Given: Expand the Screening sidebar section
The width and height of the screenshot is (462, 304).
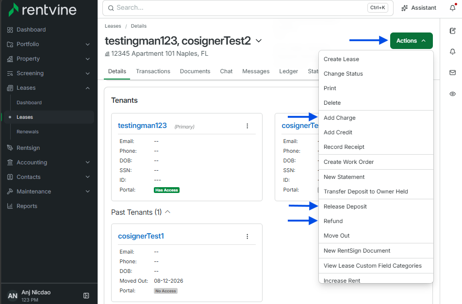Looking at the screenshot, I should [x=87, y=73].
